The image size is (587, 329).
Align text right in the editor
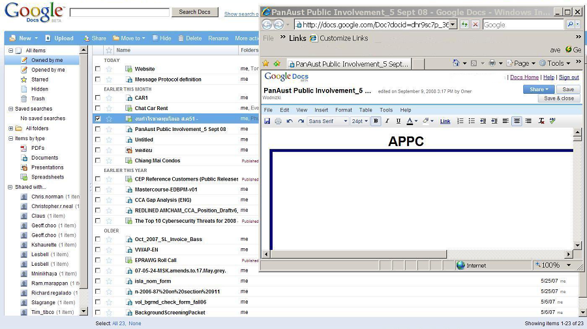[528, 121]
